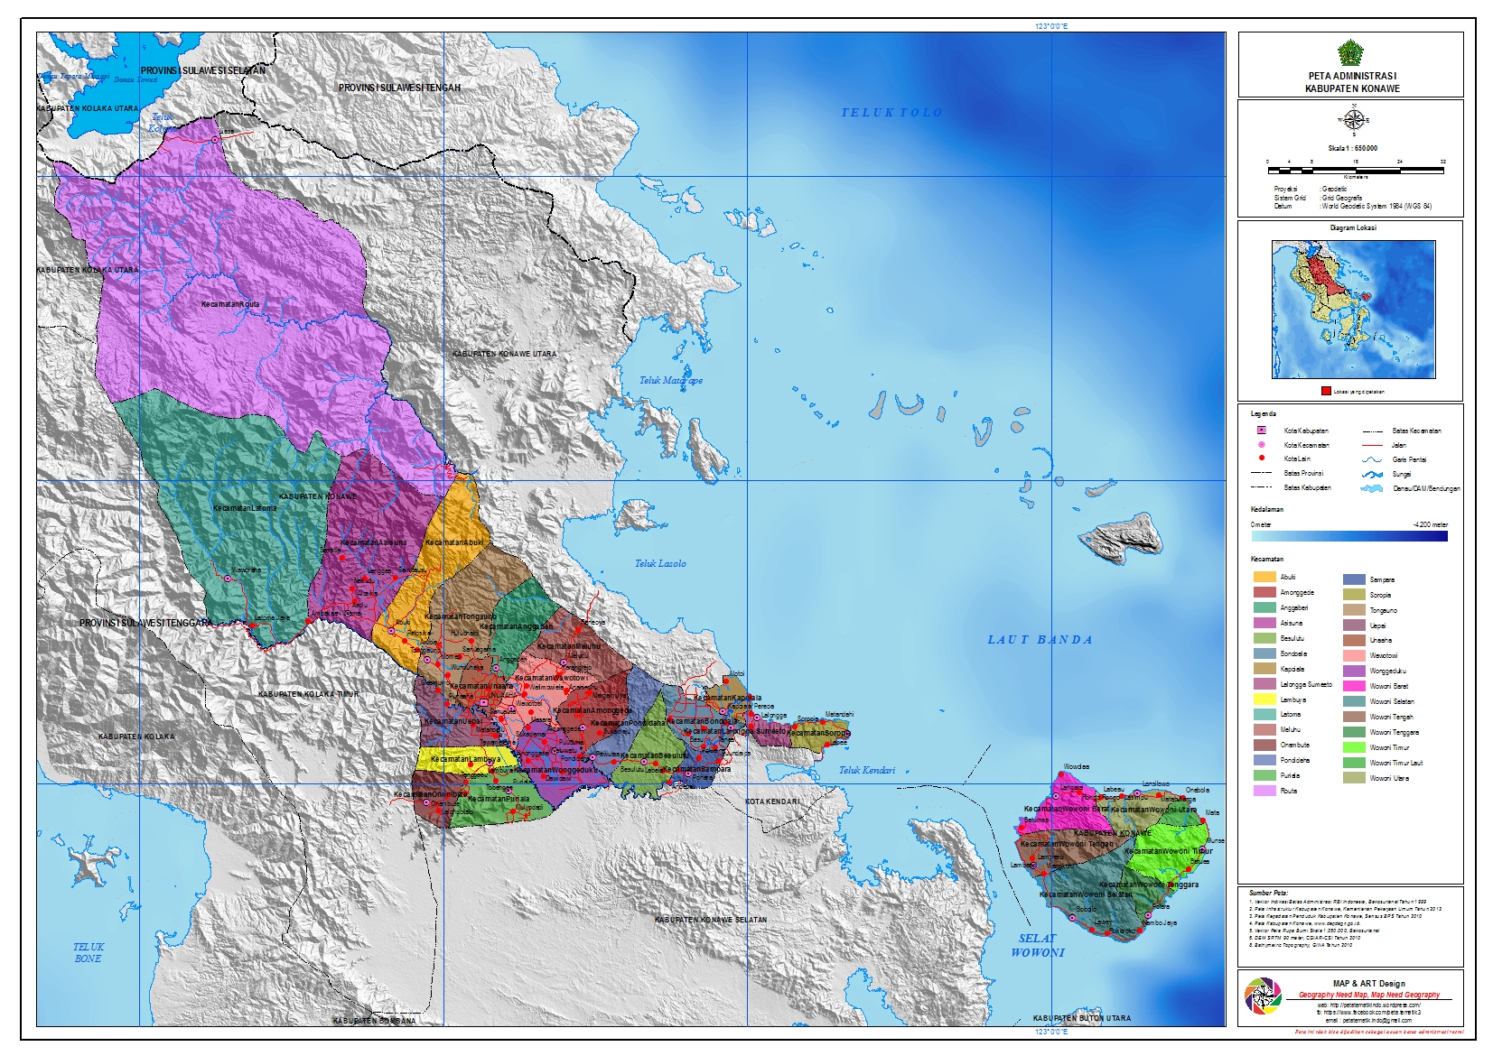Click the Abuki orange color swatch
Image resolution: width=1493 pixels, height=1056 pixels.
[1264, 577]
